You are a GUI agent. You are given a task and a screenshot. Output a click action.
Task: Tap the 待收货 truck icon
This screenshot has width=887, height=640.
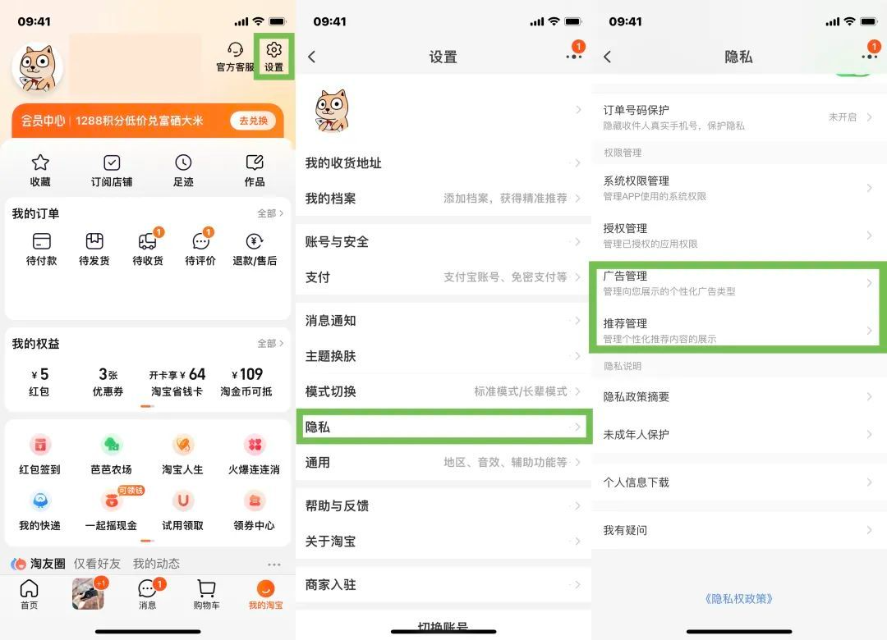[x=148, y=241]
